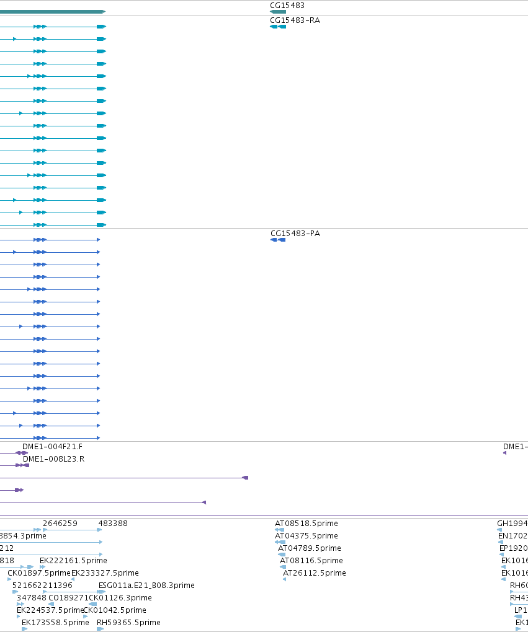Image resolution: width=528 pixels, height=632 pixels.
Task: Open the CG15483 gene label
Action: [x=287, y=6]
